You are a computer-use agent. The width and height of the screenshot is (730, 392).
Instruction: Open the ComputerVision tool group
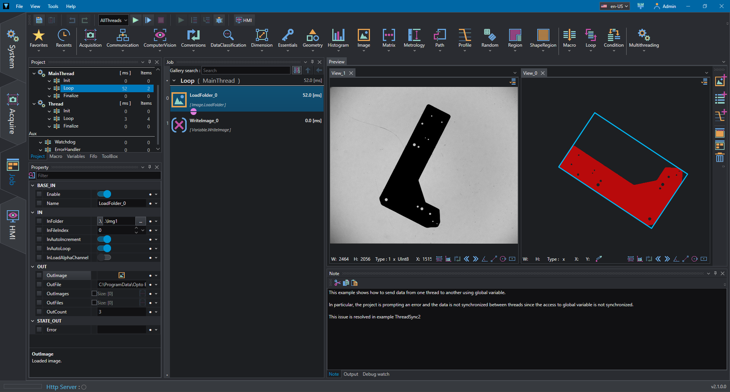(x=160, y=38)
